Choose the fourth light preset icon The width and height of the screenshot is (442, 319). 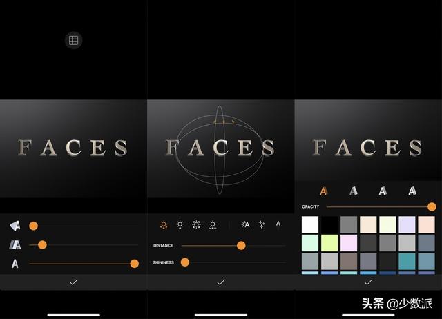coord(213,225)
